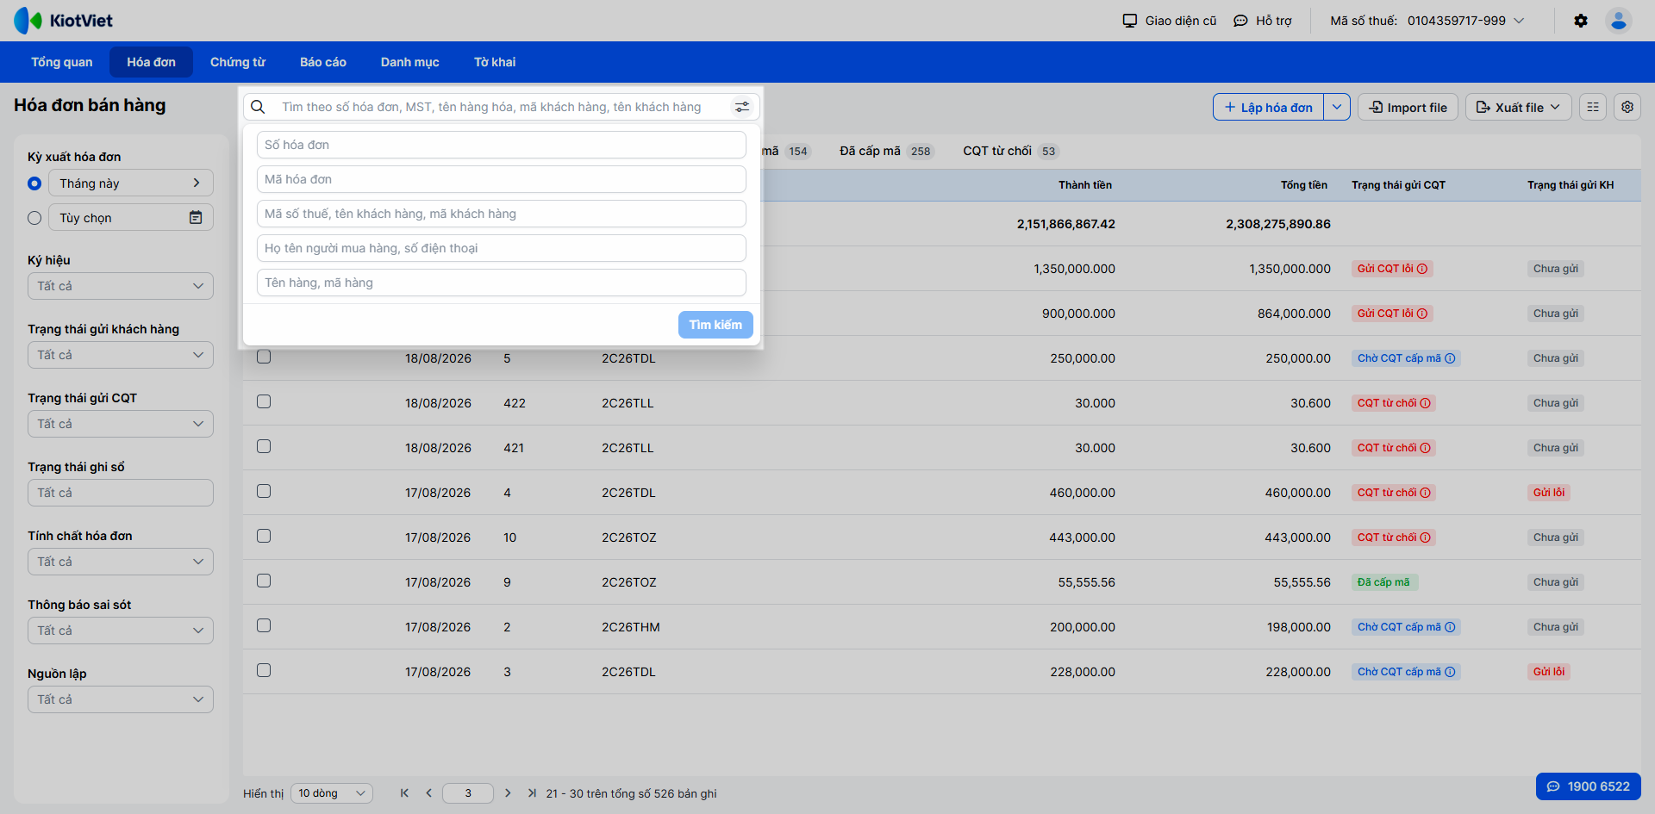This screenshot has height=814, width=1655.
Task: Toggle the advanced search filter icon
Action: (742, 107)
